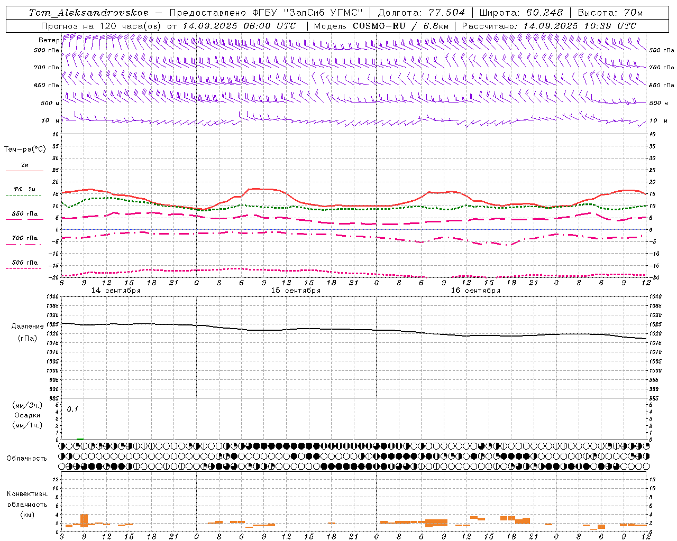
Task: Click the 500 гПа temperature legend entry
Action: pos(25,263)
